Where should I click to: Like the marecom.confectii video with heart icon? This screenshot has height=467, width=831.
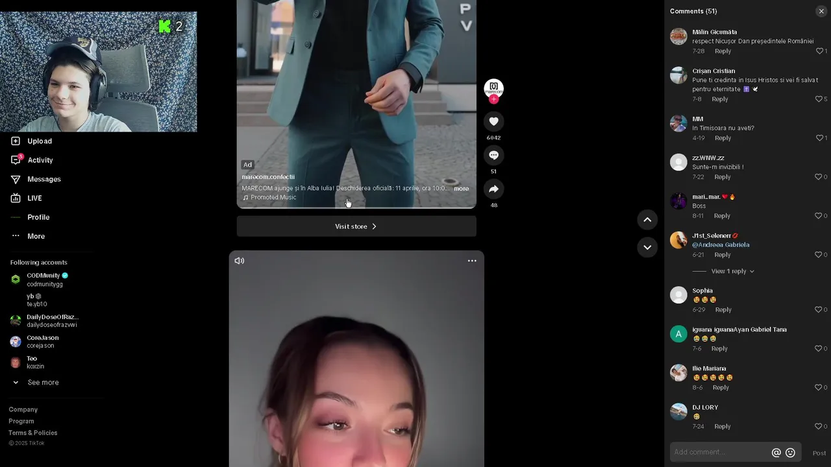click(493, 121)
